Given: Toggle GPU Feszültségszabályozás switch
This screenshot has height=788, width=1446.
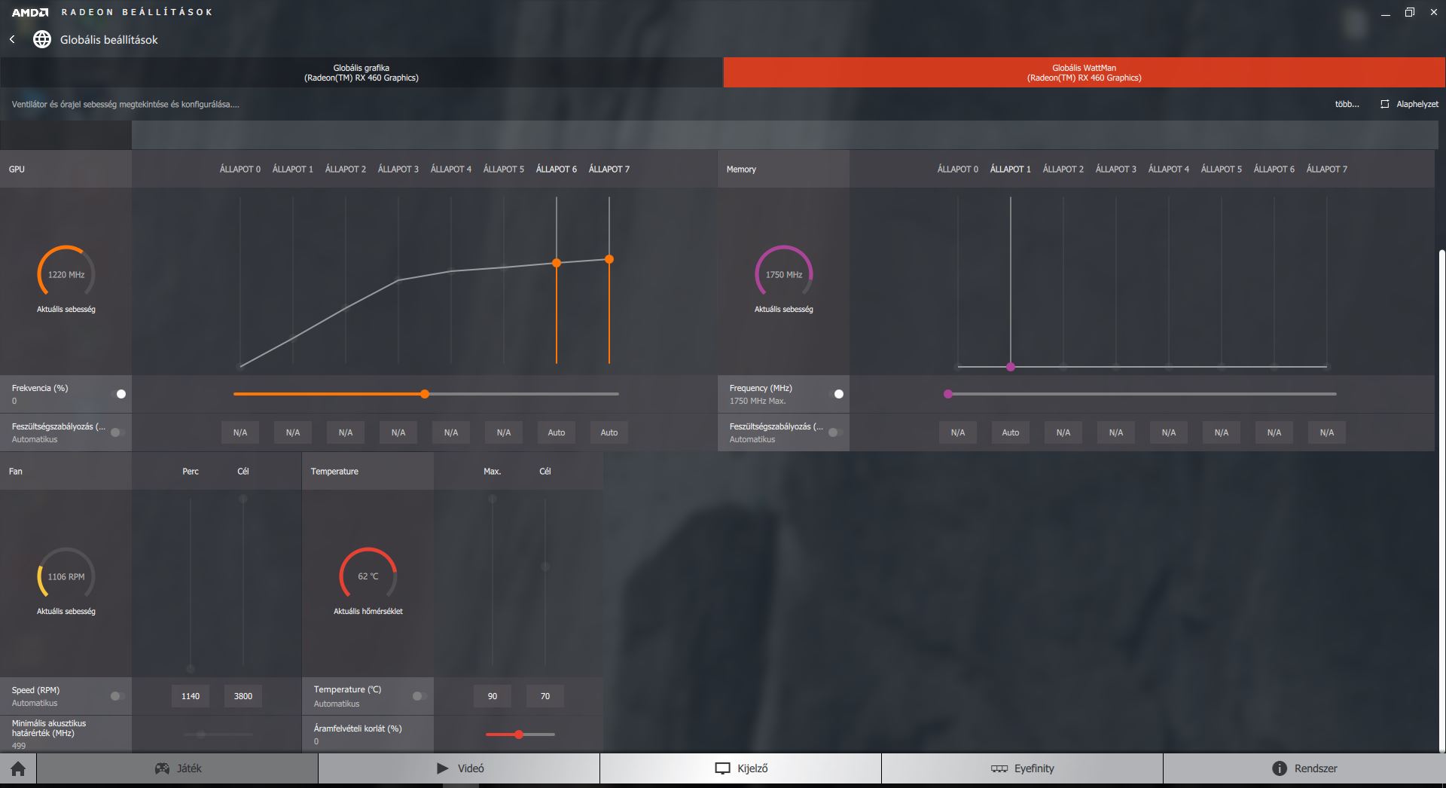Looking at the screenshot, I should point(118,432).
